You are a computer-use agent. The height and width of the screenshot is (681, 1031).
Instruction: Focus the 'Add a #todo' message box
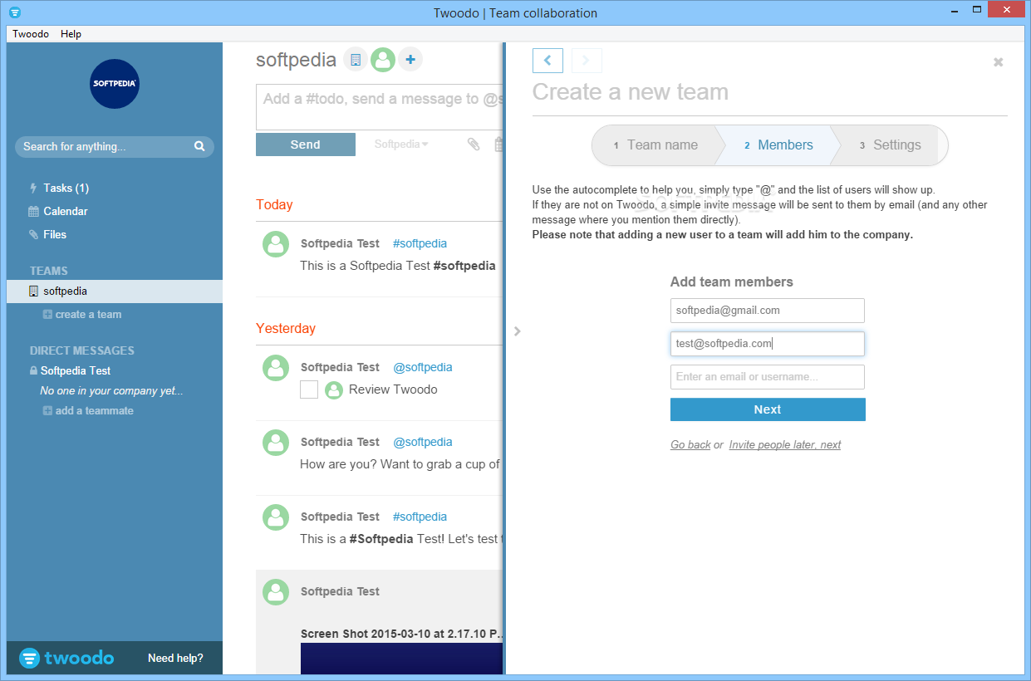(380, 107)
